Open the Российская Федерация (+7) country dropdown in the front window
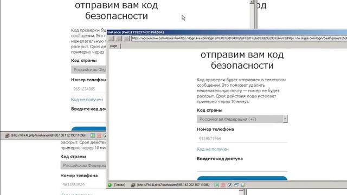Viewport: 347px width, 195px height. click(x=242, y=119)
